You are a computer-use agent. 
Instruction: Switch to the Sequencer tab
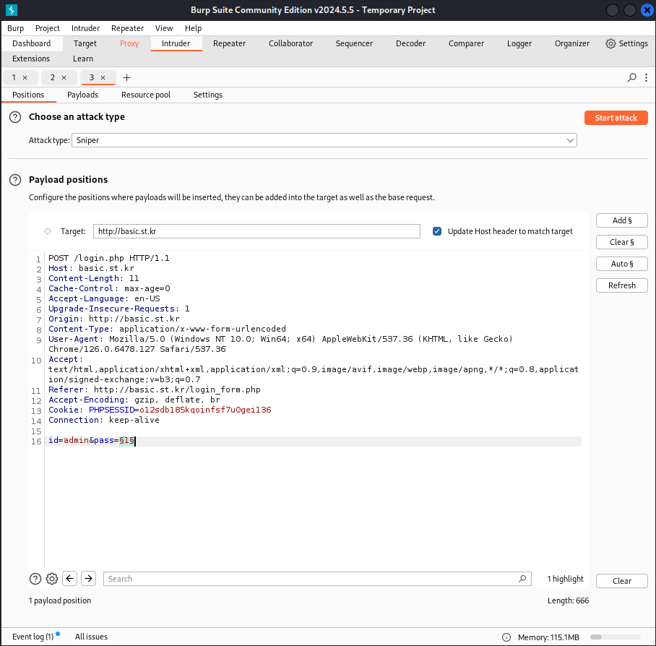354,43
